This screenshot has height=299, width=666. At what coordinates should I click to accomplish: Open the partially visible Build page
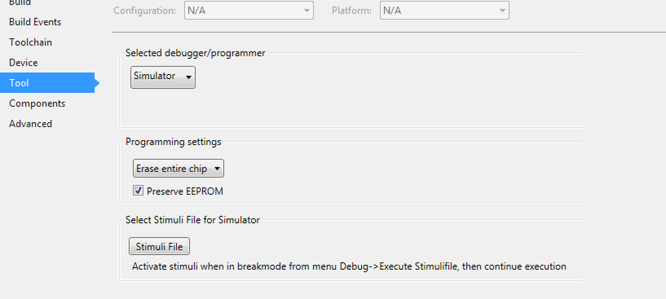(20, 3)
